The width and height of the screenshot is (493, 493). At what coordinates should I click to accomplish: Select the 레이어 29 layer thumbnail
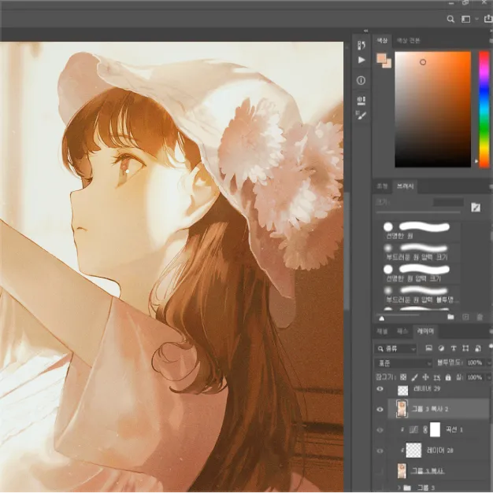403,390
